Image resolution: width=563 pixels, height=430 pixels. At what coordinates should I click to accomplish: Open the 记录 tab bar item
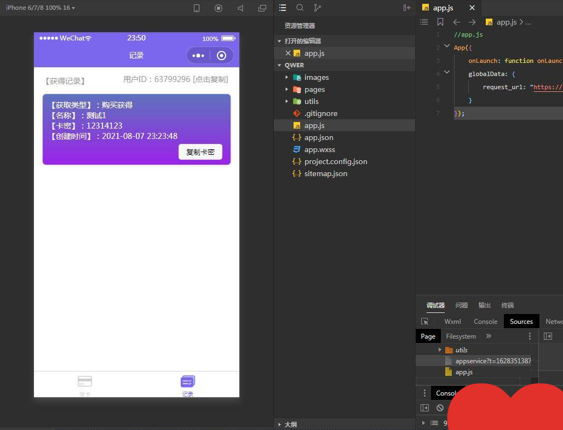click(187, 386)
